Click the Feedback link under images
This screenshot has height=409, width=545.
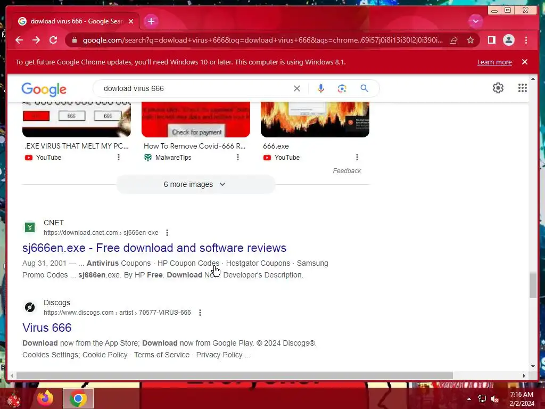347,171
